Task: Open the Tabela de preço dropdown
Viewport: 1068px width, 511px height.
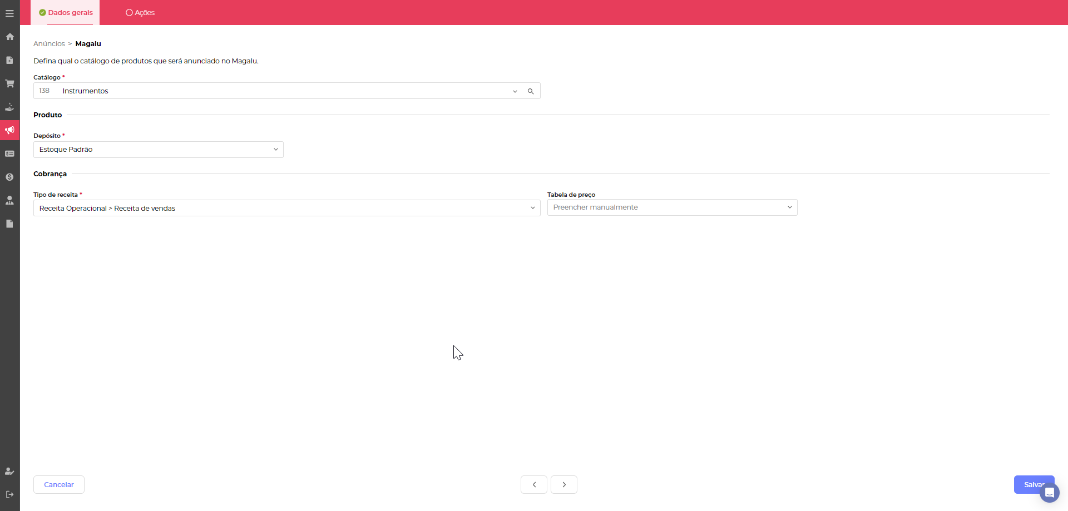Action: coord(672,207)
